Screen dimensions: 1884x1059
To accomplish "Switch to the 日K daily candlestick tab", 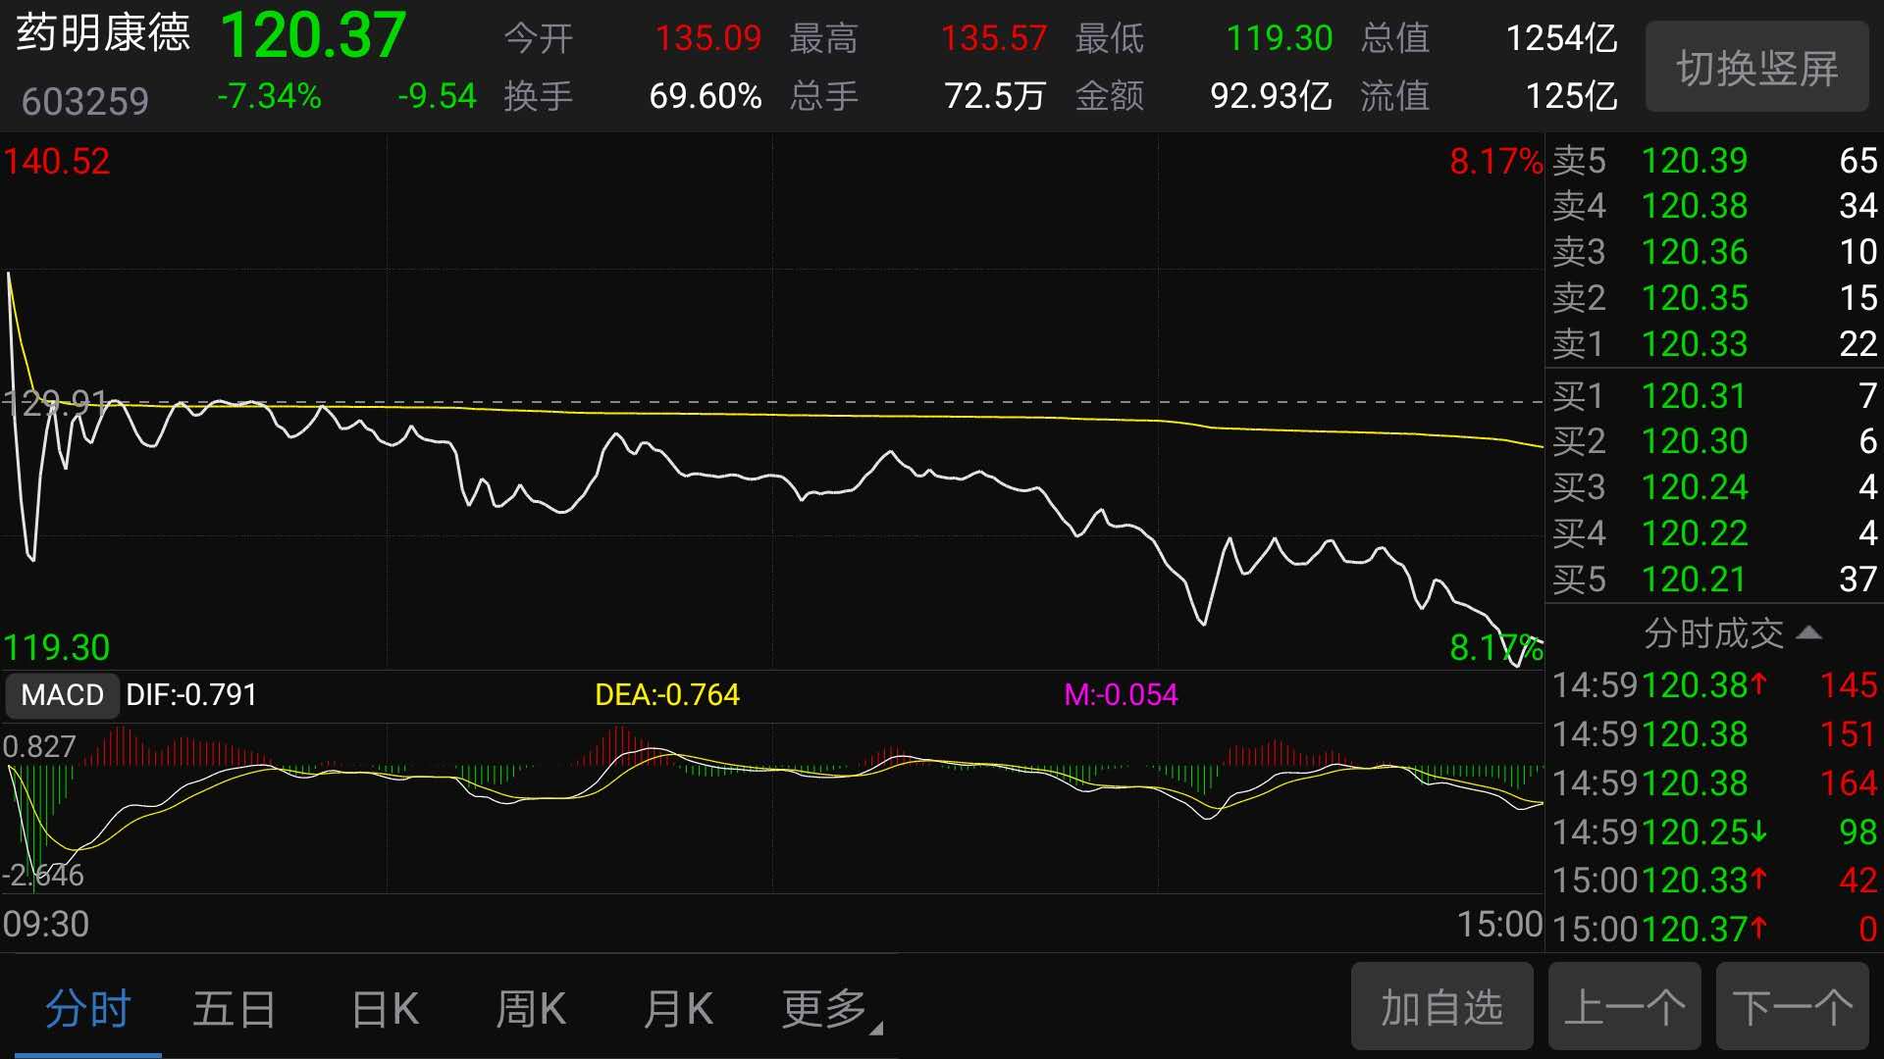I will [x=385, y=1009].
